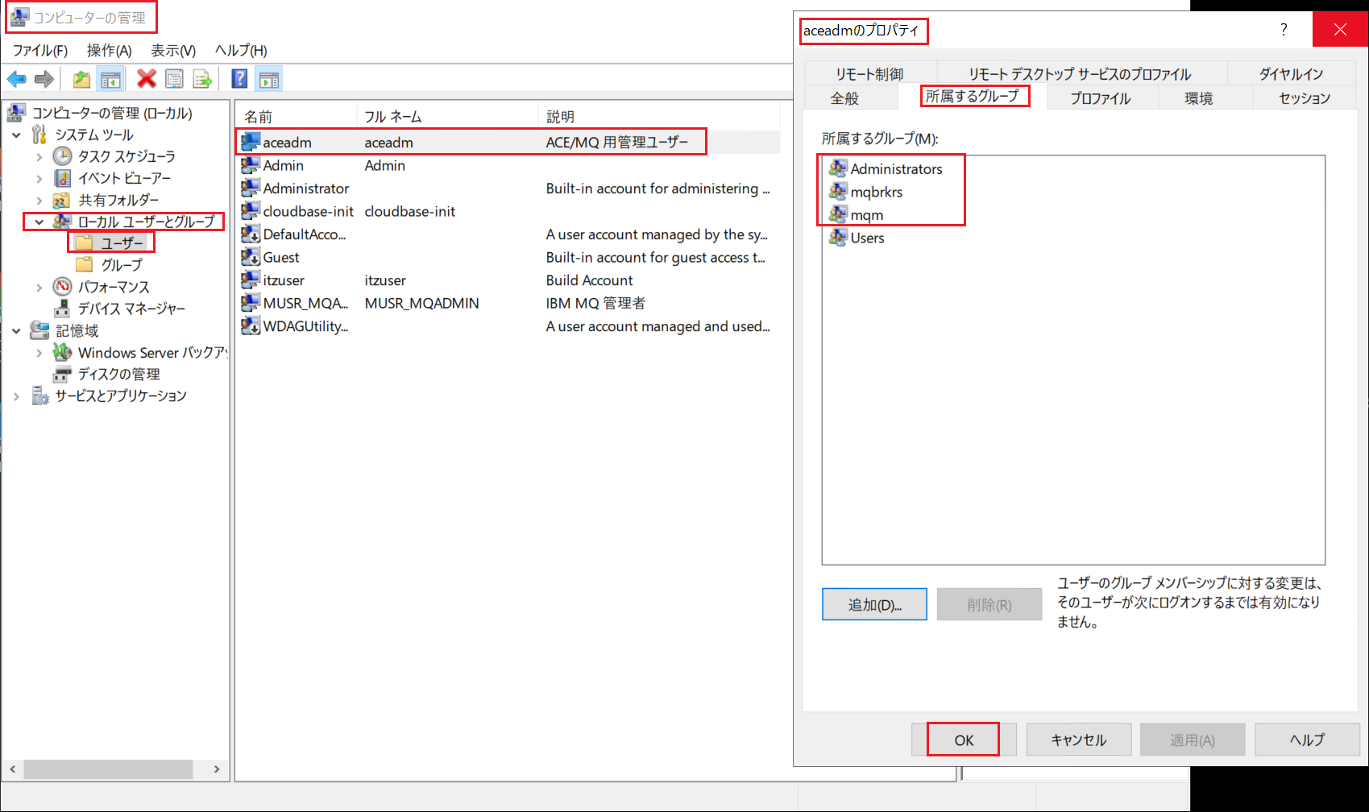Click the Event Viewer icon in tree
The height and width of the screenshot is (812, 1369).
62,177
